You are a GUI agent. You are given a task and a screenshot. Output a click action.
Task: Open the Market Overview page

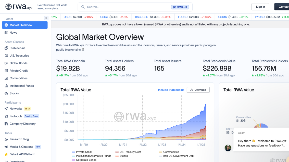pyautogui.click(x=25, y=25)
